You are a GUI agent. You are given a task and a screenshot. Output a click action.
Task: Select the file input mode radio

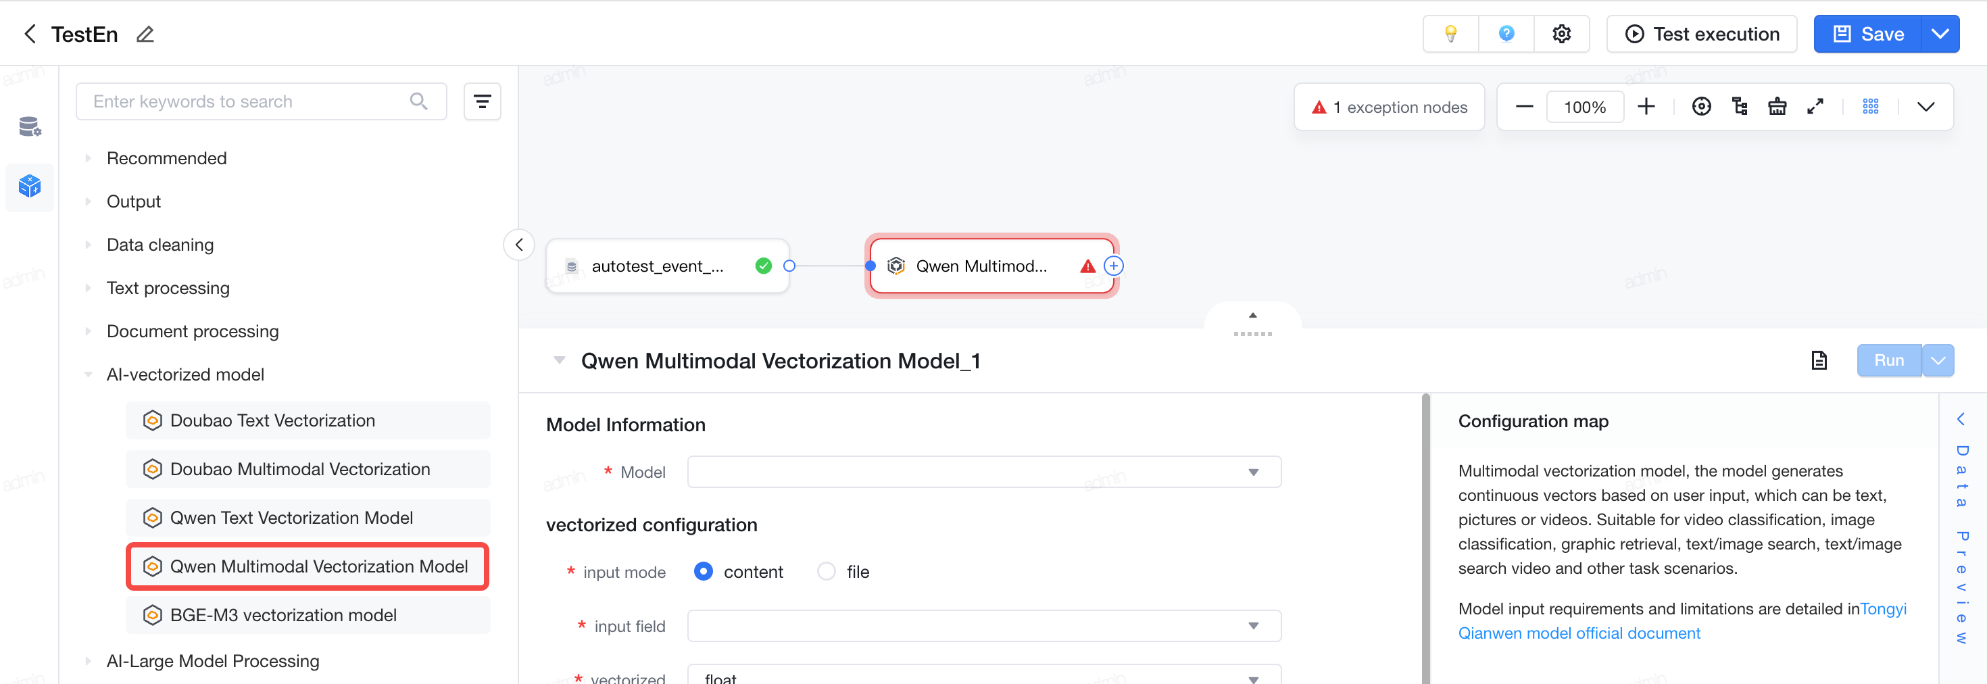click(x=826, y=571)
